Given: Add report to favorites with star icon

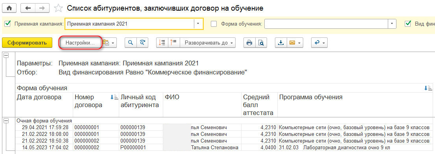Looking at the screenshot, I should pyautogui.click(x=58, y=8).
